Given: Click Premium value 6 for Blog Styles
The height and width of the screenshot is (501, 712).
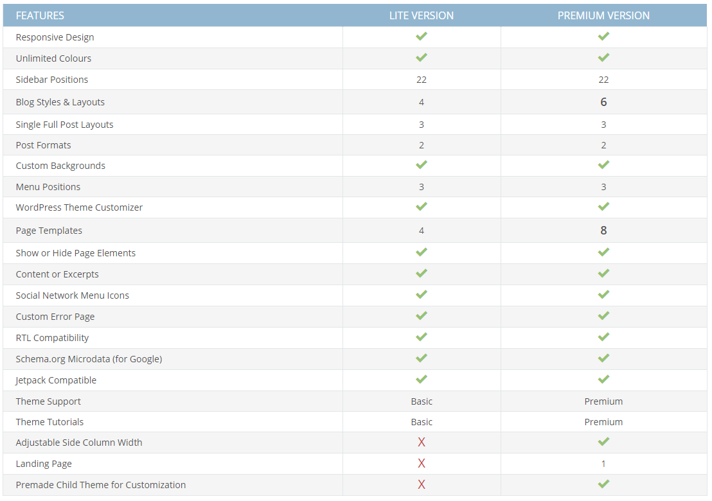Looking at the screenshot, I should click(x=603, y=101).
